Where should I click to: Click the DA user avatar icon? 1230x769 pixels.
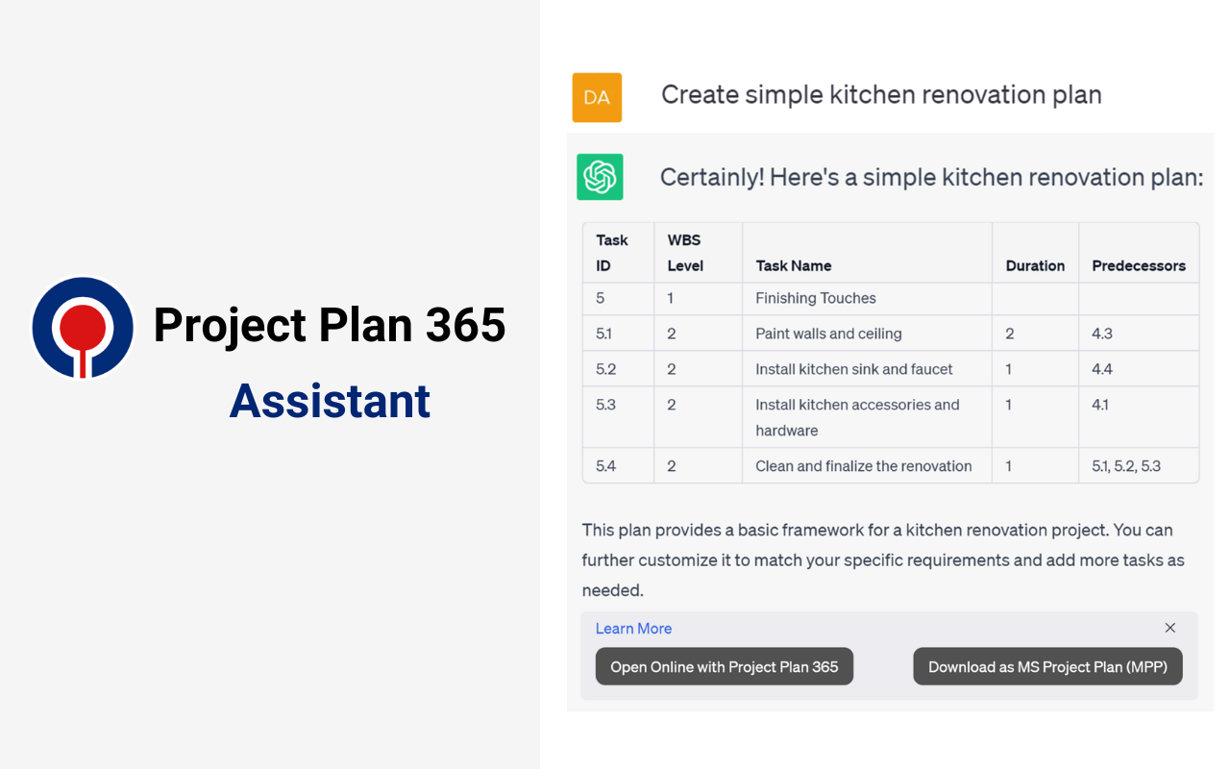point(597,97)
